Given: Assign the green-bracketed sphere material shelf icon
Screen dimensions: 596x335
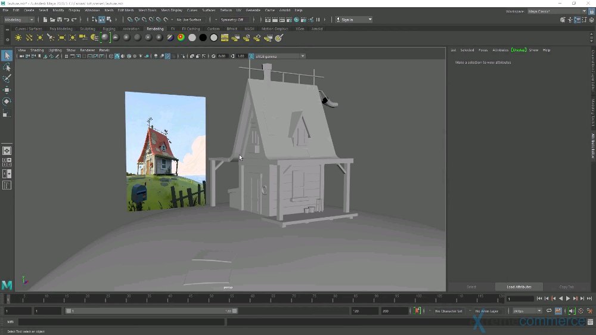Looking at the screenshot, I should [105, 38].
